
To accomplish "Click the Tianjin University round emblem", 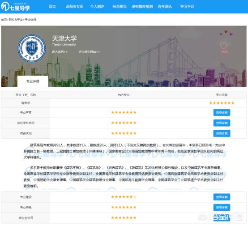I will 32,48.
